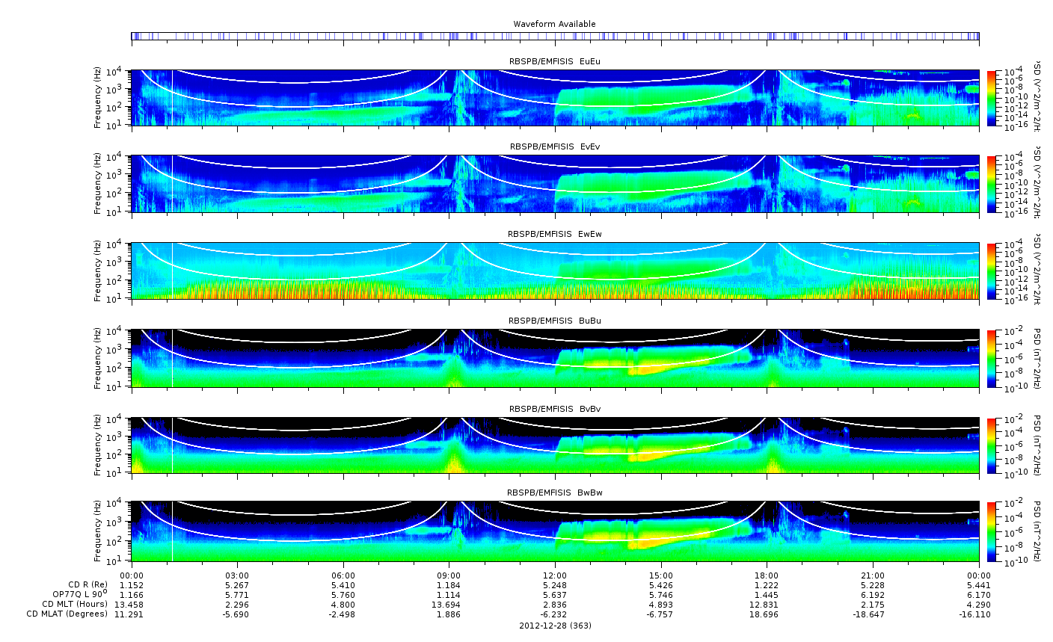Click the L value "1.166"
Viewport: 1053px width, 642px height.
click(x=132, y=594)
